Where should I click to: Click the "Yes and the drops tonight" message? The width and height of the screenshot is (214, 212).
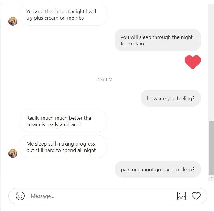63,15
